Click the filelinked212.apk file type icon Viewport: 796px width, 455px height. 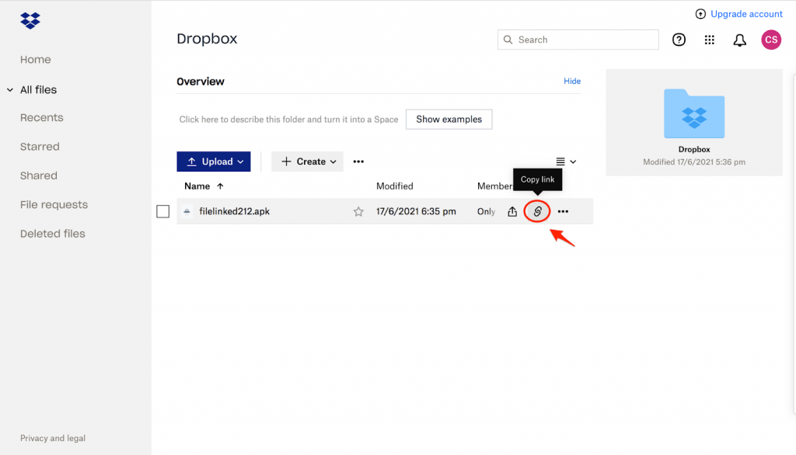click(x=187, y=211)
